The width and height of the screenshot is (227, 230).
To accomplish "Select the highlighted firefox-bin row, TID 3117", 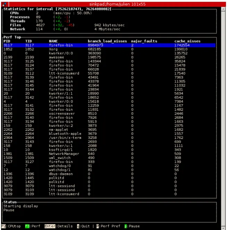I will (109, 45).
